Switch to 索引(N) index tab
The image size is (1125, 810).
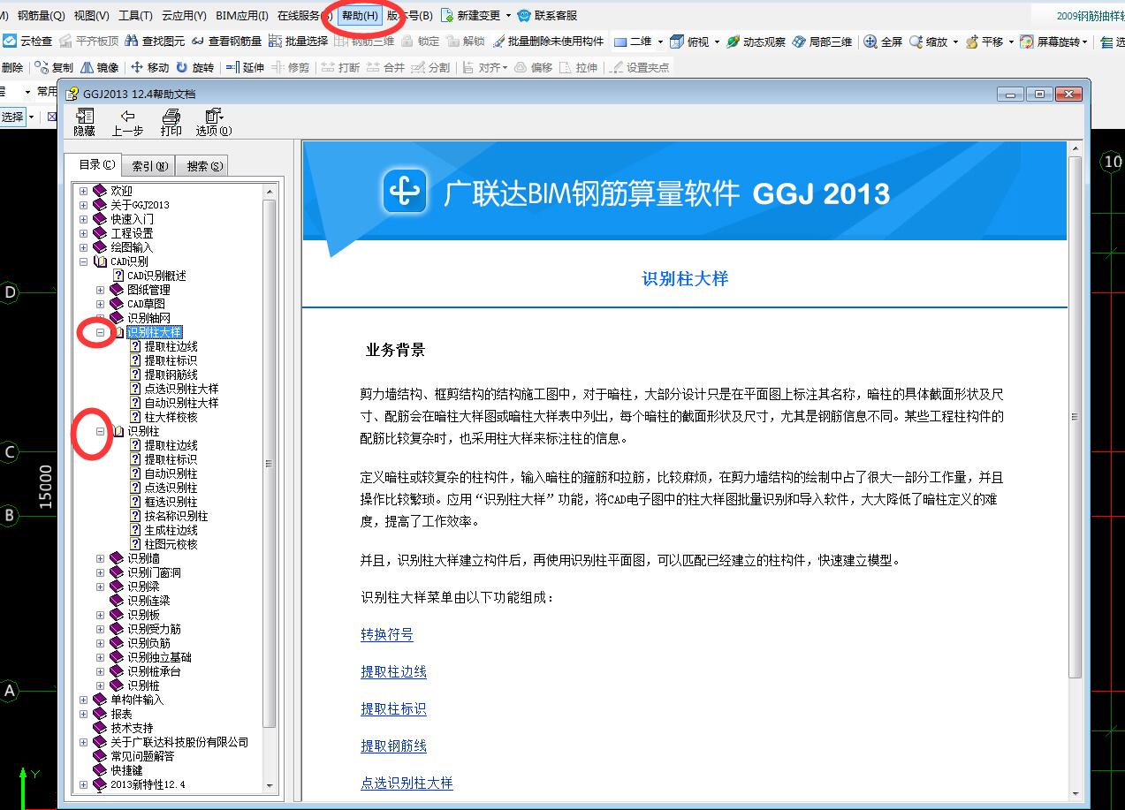pos(149,165)
